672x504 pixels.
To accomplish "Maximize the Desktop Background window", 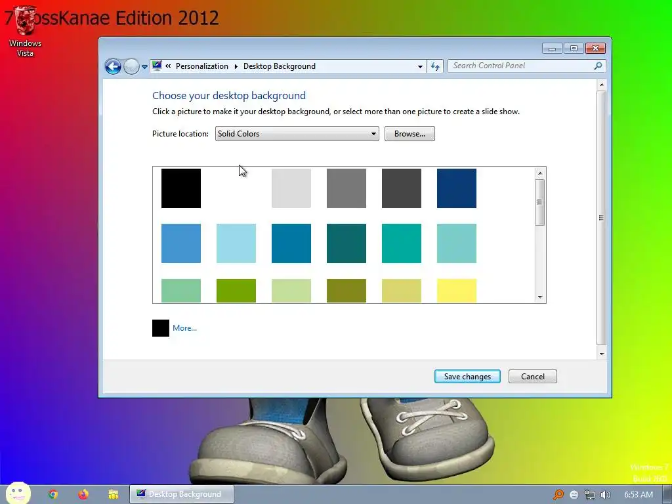I will click(574, 49).
